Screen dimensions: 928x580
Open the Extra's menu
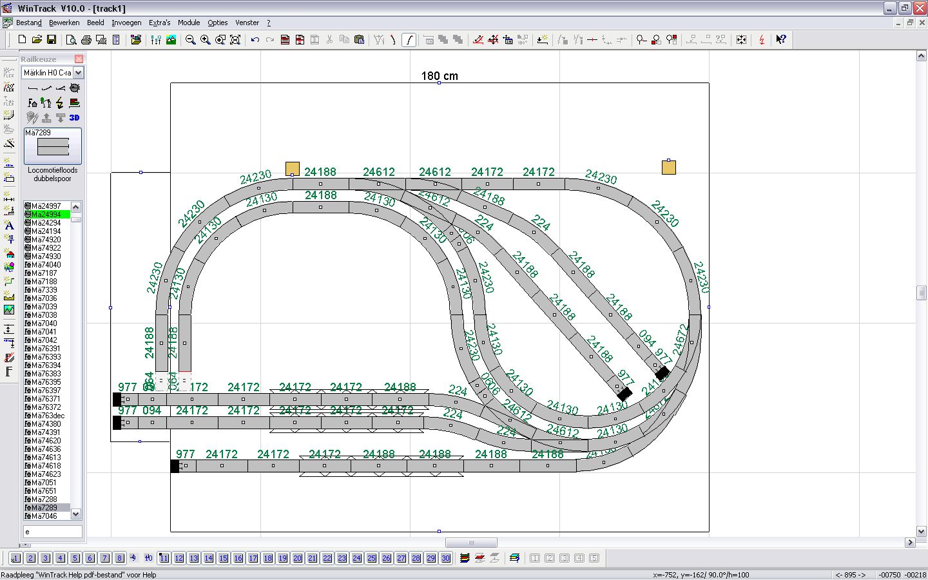(x=160, y=23)
